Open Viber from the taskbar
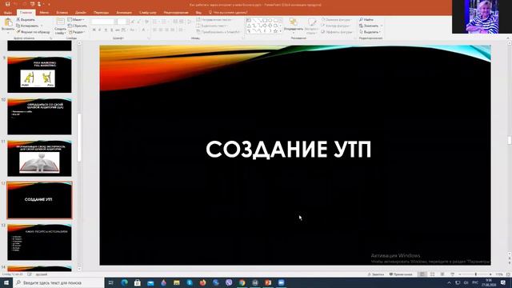 pos(229,282)
